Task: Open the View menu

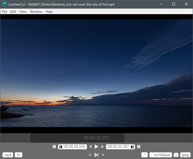Action: (23, 12)
